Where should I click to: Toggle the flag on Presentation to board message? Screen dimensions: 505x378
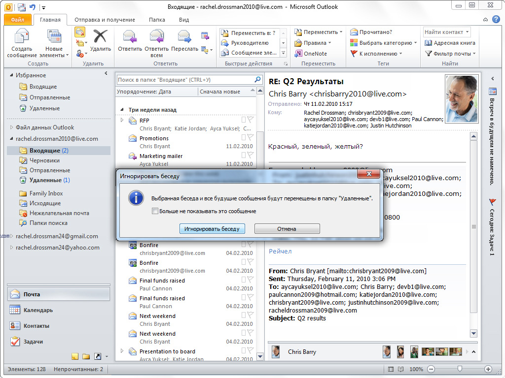click(x=250, y=350)
